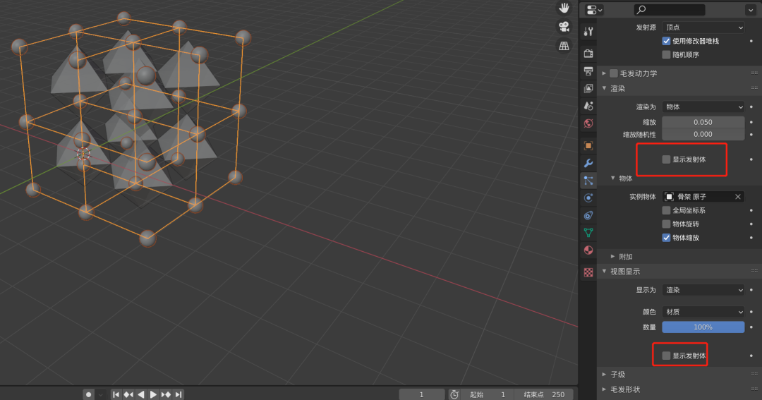Open the Object Data mesh tab
This screenshot has width=762, height=400.
(x=588, y=233)
